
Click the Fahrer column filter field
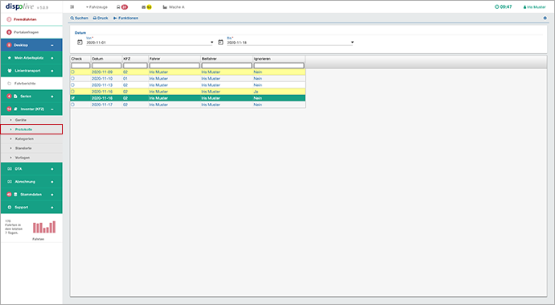pos(175,65)
